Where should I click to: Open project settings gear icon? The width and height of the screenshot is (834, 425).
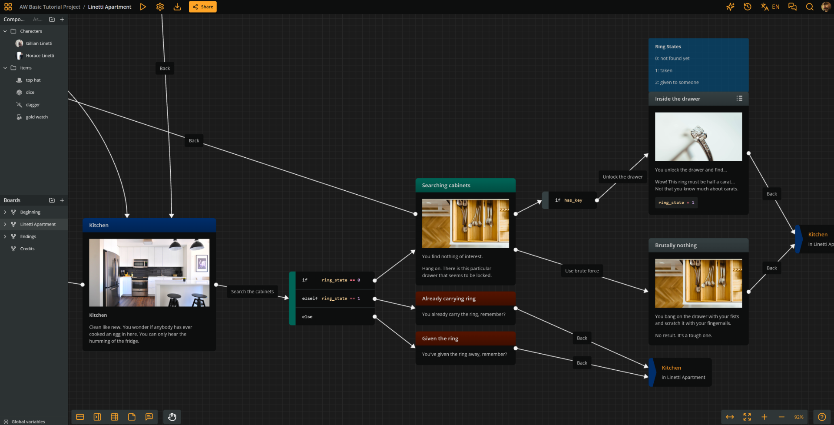coord(160,7)
